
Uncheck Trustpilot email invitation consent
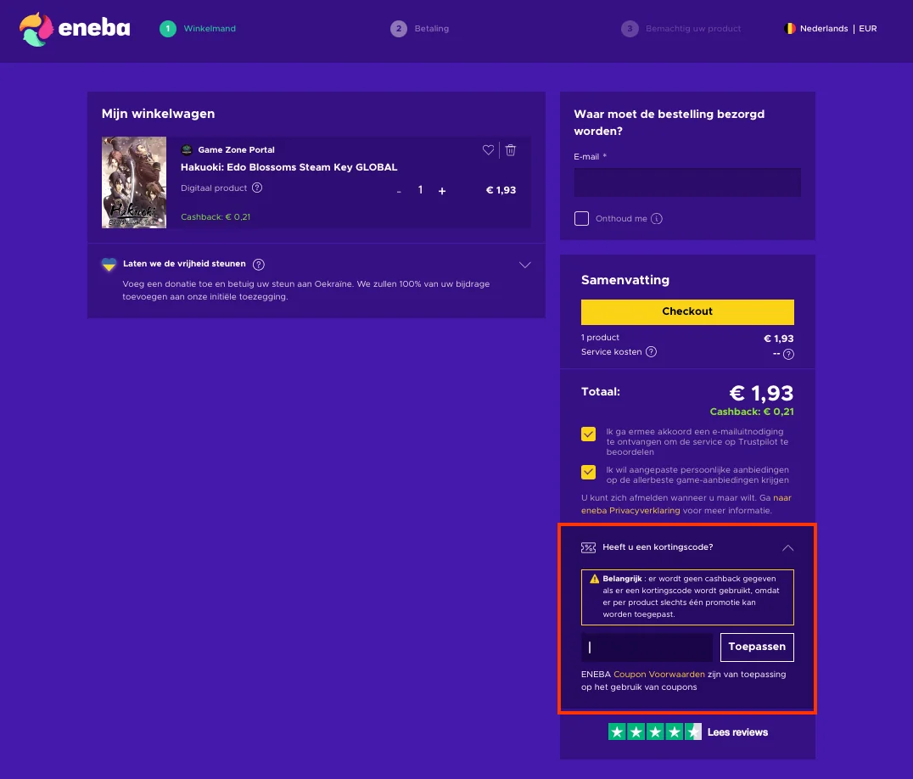tap(588, 434)
